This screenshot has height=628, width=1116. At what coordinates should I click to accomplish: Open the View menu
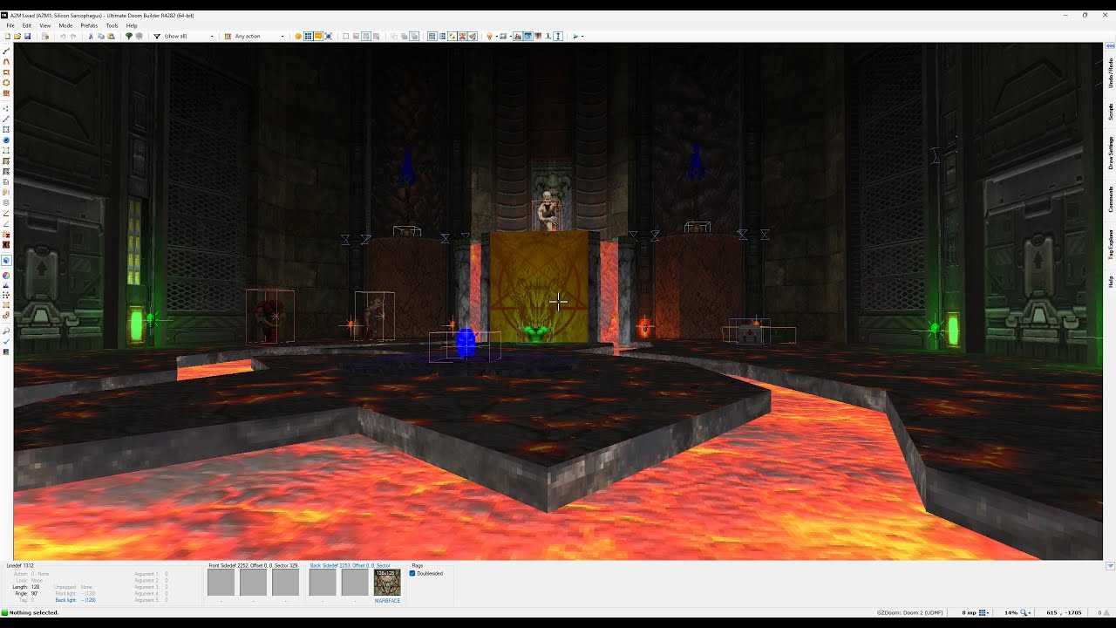click(x=44, y=25)
